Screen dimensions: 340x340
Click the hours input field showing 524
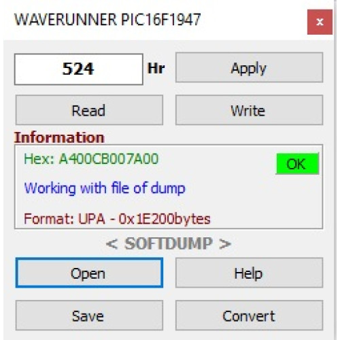[x=79, y=69]
